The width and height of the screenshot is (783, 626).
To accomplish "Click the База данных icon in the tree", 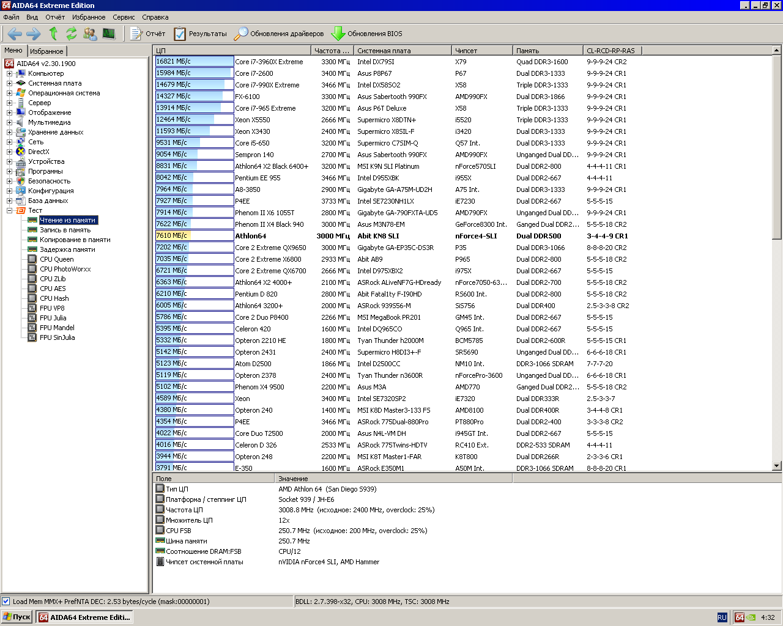I will click(21, 201).
